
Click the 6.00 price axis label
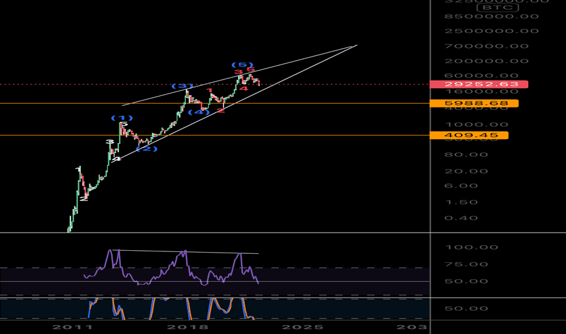(461, 186)
